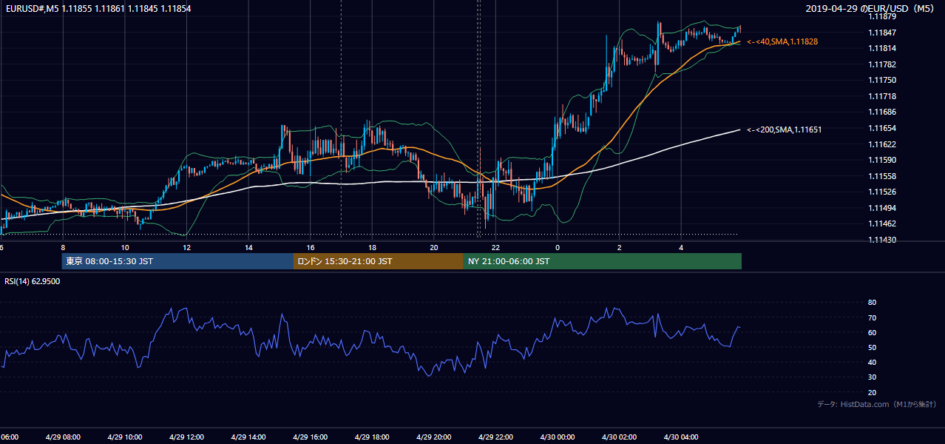Viewport: 945px width, 444px height.
Task: Click the 40 SMA 1.11828 label
Action: [x=782, y=41]
